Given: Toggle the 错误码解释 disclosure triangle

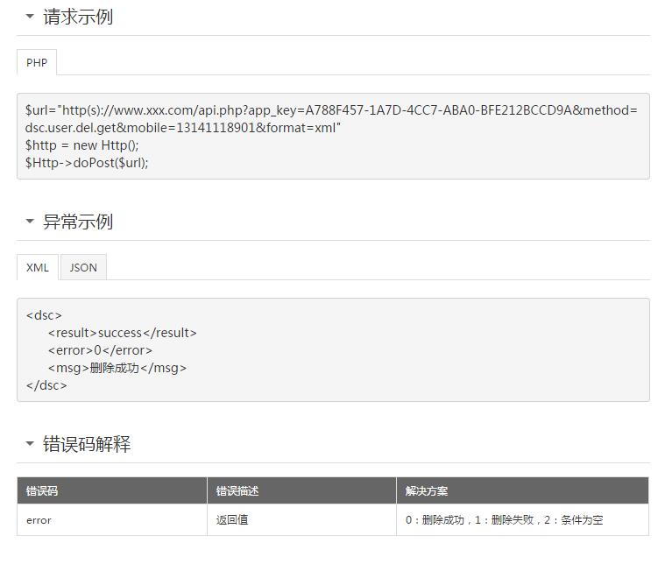Looking at the screenshot, I should (x=30, y=444).
